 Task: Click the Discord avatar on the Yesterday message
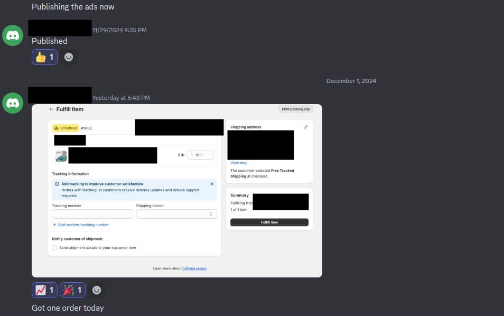click(x=13, y=103)
